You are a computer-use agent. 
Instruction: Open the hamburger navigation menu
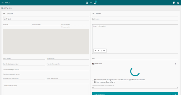[x=3, y=3]
